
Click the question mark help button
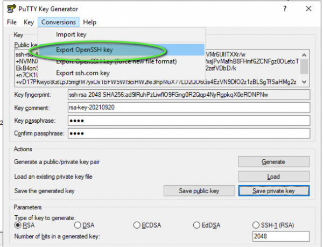[x=285, y=9]
